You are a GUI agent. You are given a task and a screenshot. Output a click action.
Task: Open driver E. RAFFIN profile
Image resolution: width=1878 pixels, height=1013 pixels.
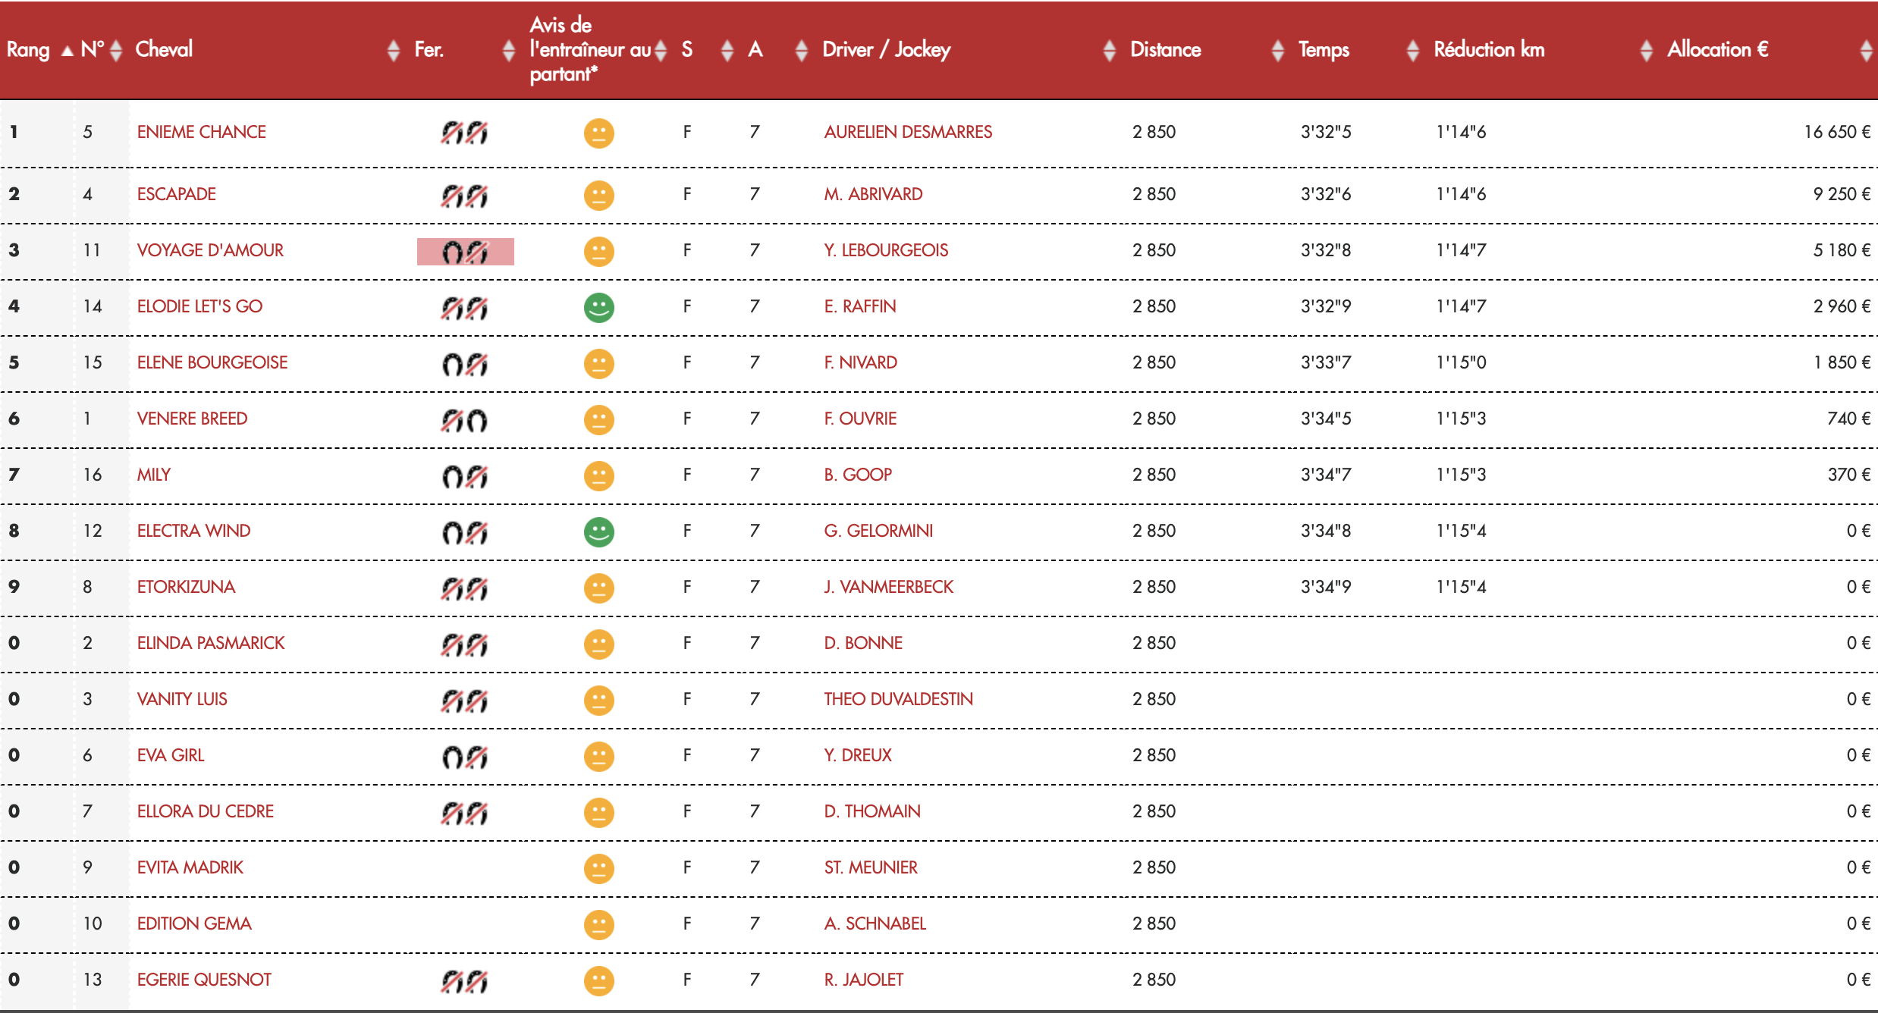pos(860,306)
